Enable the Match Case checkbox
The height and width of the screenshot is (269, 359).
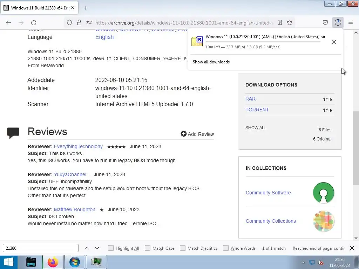148,248
